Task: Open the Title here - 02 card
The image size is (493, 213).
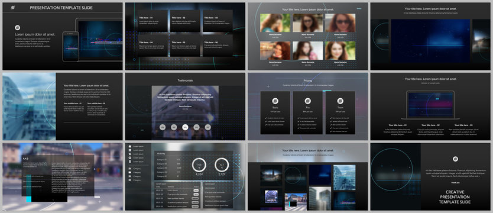Action: pos(185,21)
